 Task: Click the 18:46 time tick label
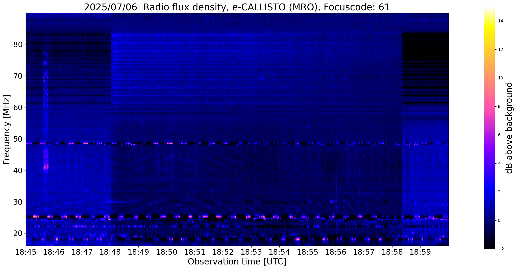54,252
